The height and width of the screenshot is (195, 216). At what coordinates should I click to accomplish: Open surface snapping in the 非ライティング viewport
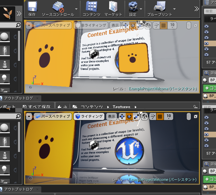pos(156,25)
